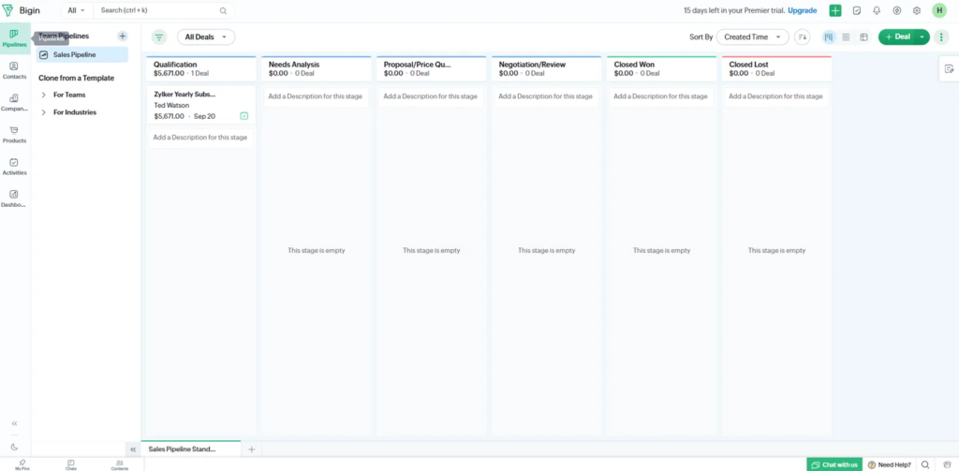Image resolution: width=959 pixels, height=471 pixels.
Task: Click the Needs Analysis stage header
Action: (x=316, y=68)
